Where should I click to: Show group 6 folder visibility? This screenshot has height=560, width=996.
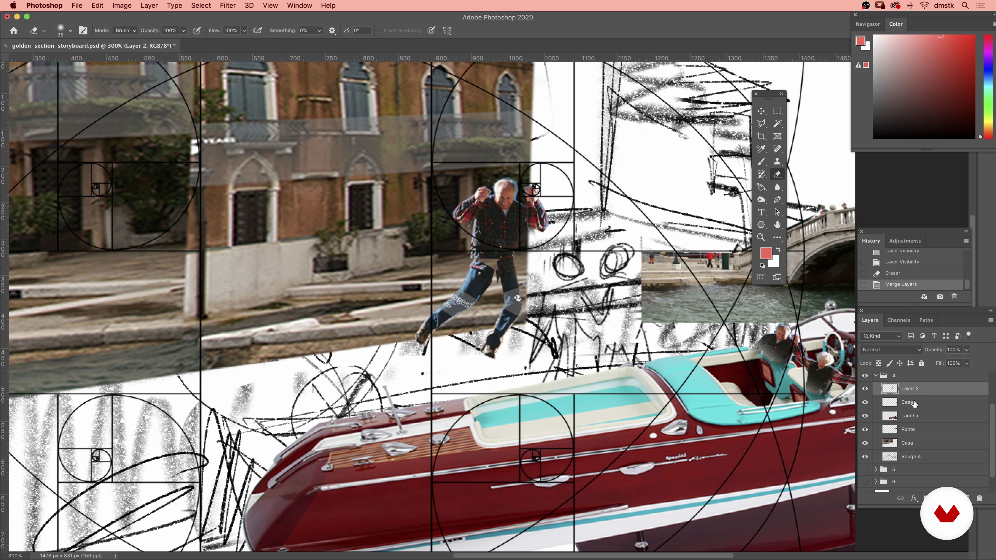pos(865,481)
